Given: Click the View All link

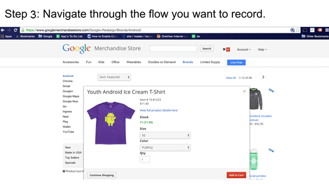Looking at the screenshot, I should coord(231,78).
